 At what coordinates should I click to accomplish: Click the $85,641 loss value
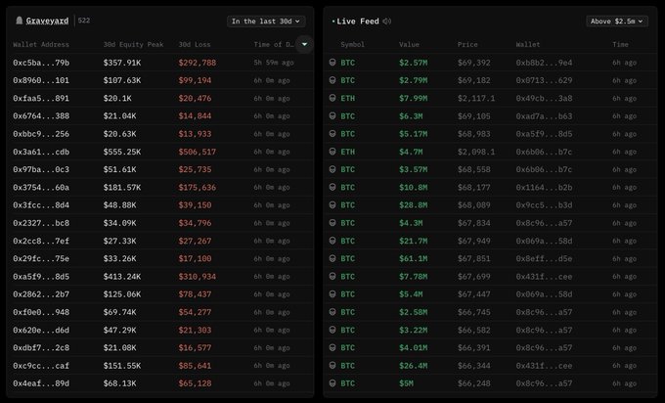[x=195, y=366]
